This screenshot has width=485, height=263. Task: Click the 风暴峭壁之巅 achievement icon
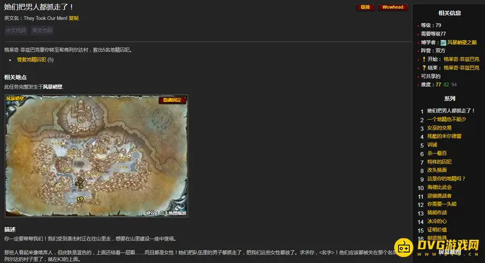click(x=443, y=43)
